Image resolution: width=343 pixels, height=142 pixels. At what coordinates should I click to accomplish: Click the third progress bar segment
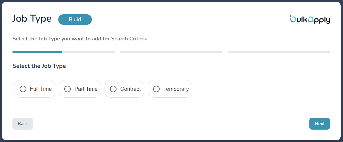(279, 52)
